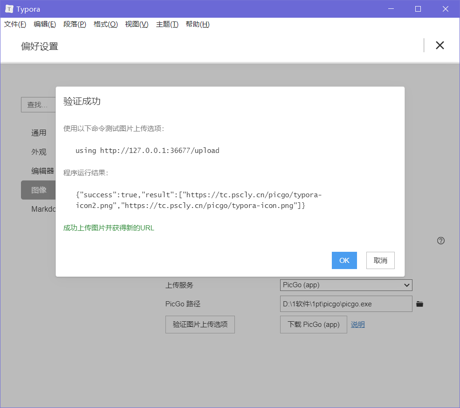Click the 上传服务 label
Image resolution: width=460 pixels, height=408 pixels.
tap(179, 285)
